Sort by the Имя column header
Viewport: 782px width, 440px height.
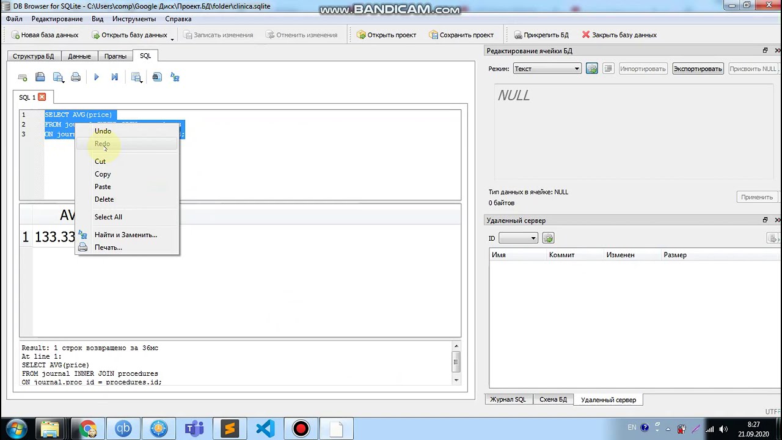click(x=518, y=255)
